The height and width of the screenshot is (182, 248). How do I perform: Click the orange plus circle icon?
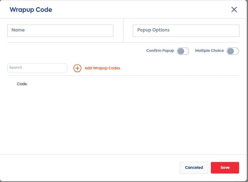click(77, 68)
